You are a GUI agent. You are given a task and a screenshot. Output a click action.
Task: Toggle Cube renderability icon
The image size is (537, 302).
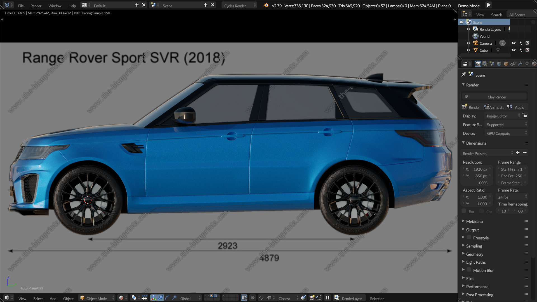[x=527, y=50]
